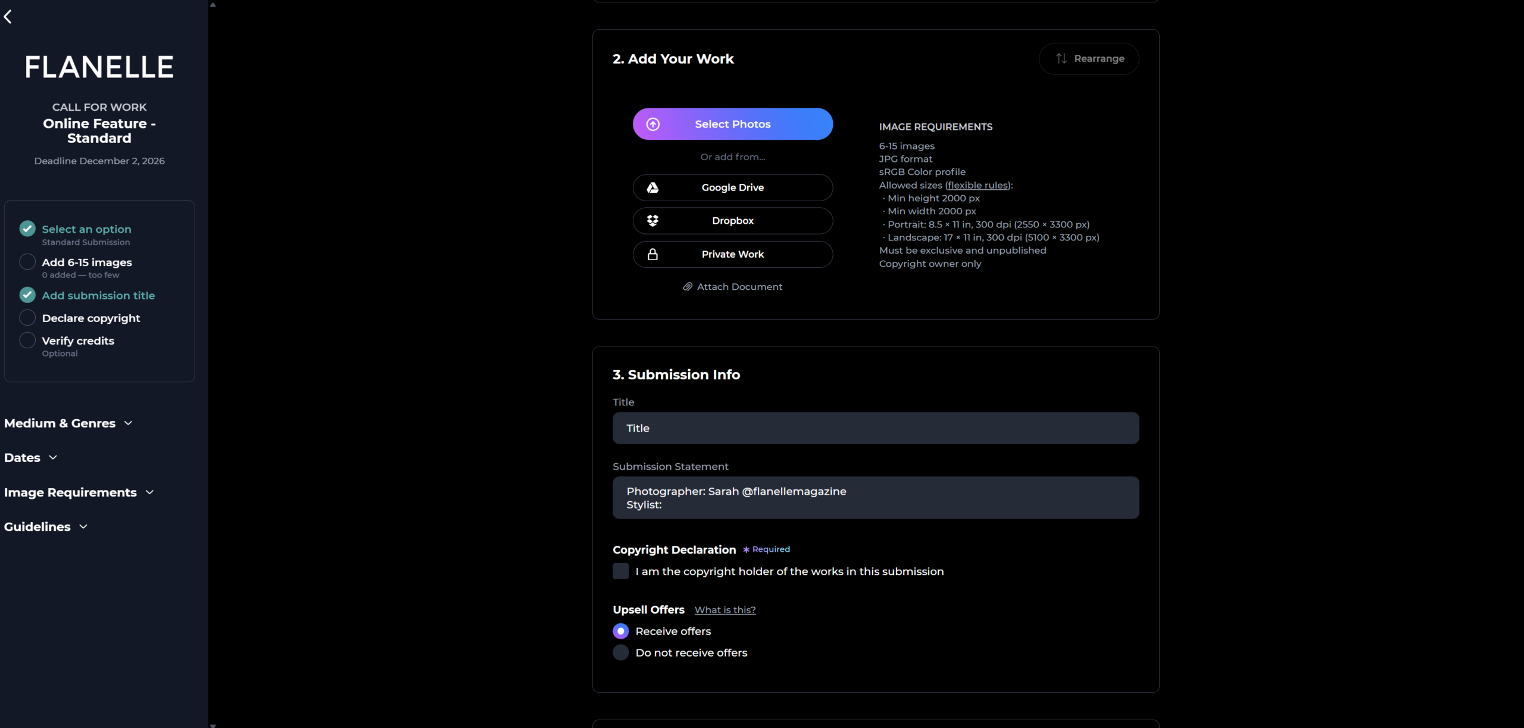Viewport: 1524px width, 728px height.
Task: Click the green check beside Select an option
Action: (27, 229)
